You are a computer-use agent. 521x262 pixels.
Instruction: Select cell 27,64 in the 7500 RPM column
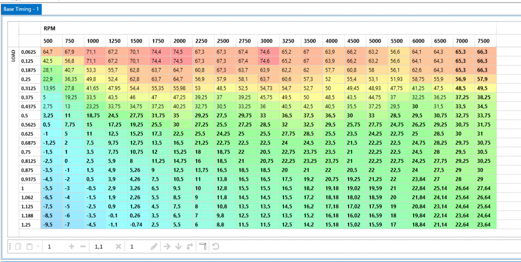(485, 188)
